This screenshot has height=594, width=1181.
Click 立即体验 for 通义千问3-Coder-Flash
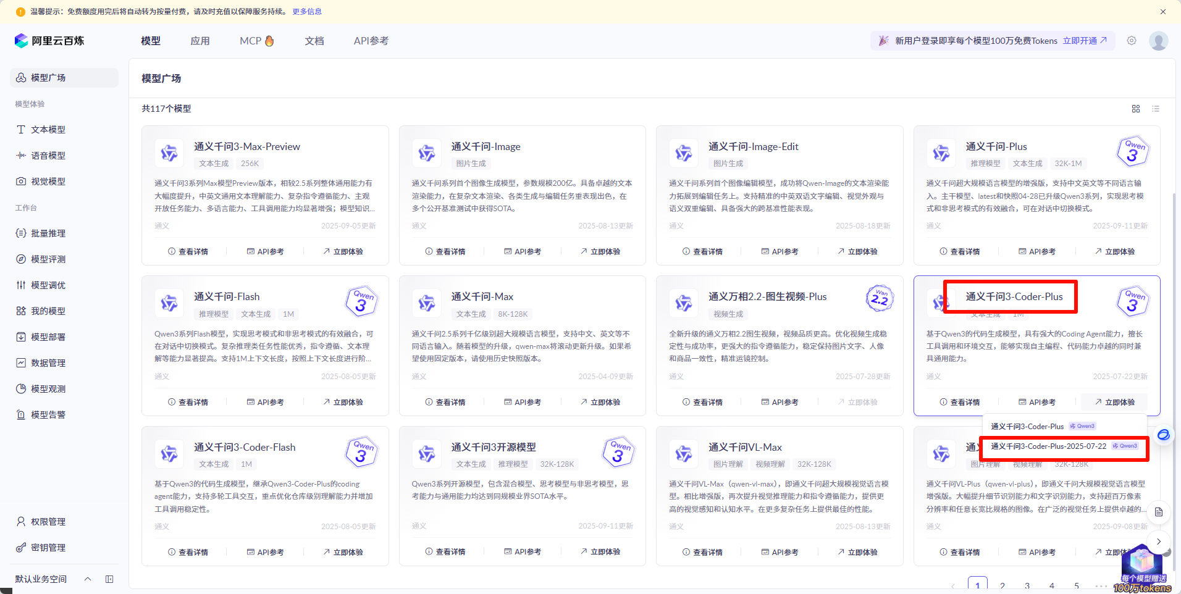(x=343, y=553)
